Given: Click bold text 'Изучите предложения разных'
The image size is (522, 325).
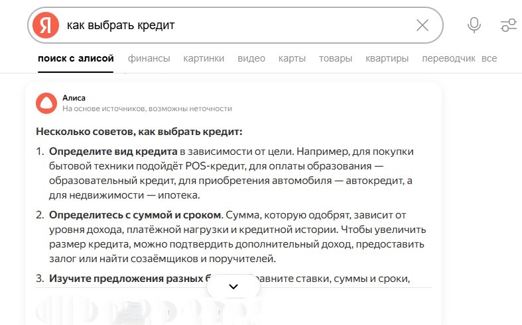Looking at the screenshot, I should (126, 279).
